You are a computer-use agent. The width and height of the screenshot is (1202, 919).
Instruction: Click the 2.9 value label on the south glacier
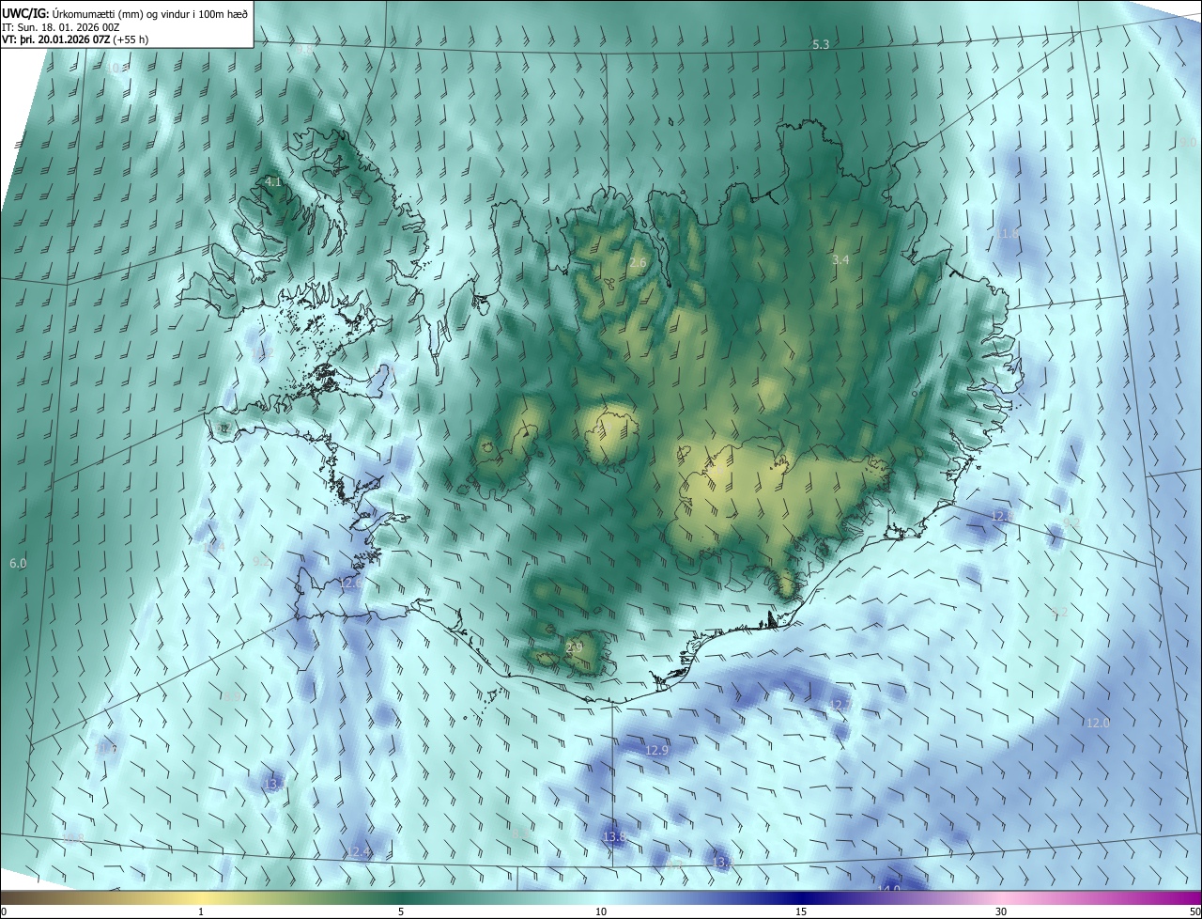[x=575, y=647]
